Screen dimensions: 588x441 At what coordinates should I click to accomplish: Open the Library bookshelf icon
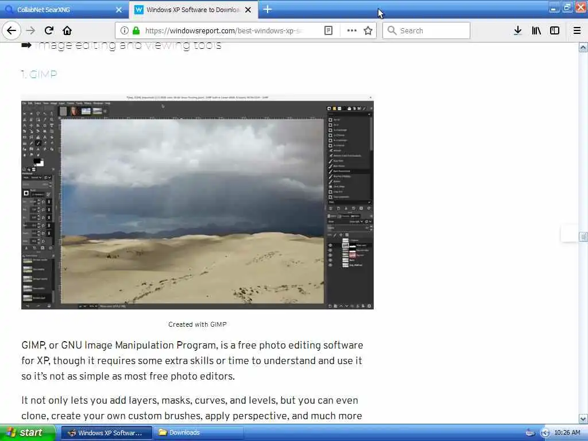[x=536, y=30]
